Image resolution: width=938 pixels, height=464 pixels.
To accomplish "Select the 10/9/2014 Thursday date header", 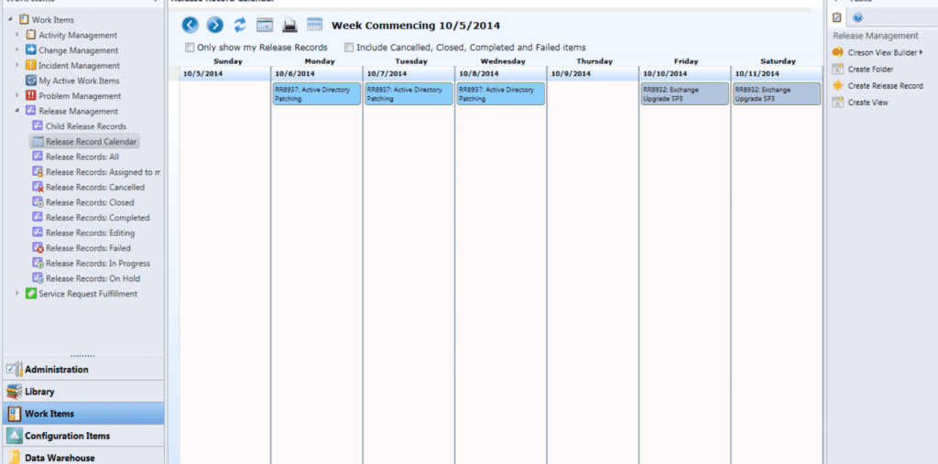I will point(593,73).
